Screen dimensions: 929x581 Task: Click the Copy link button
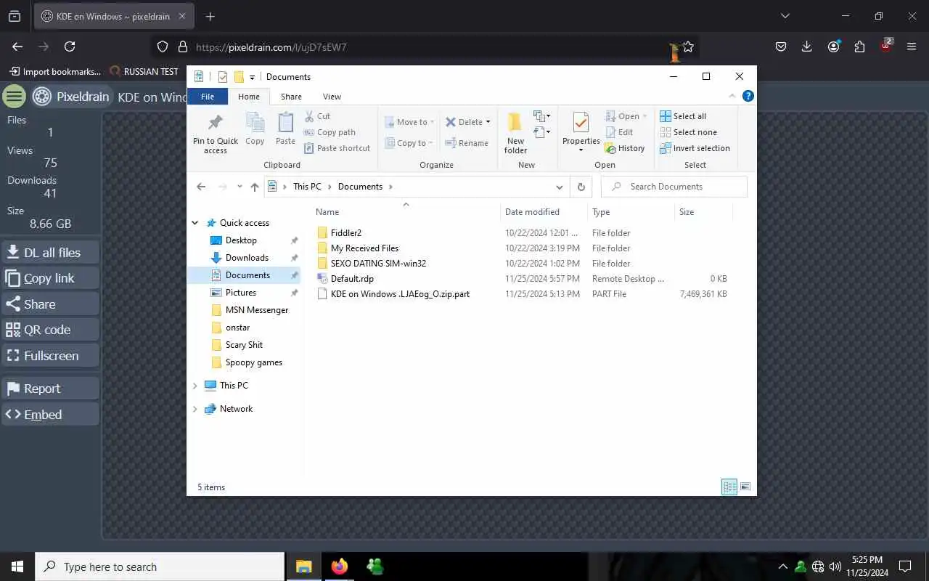pyautogui.click(x=50, y=278)
